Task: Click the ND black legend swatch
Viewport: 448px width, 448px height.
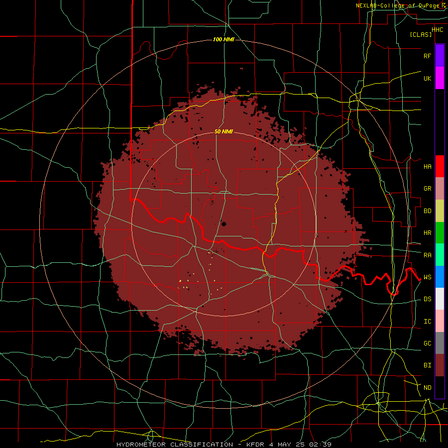Action: coord(440,387)
